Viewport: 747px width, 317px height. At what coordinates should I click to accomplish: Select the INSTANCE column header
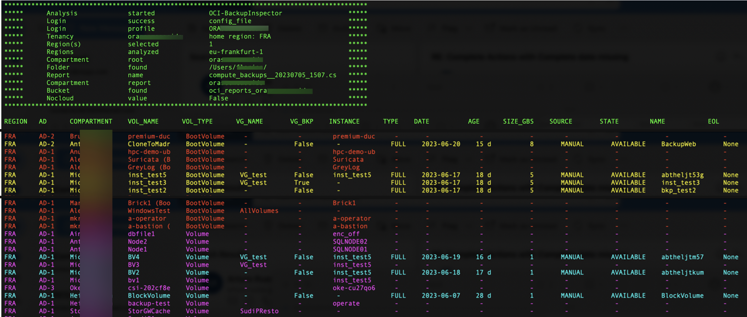click(344, 121)
